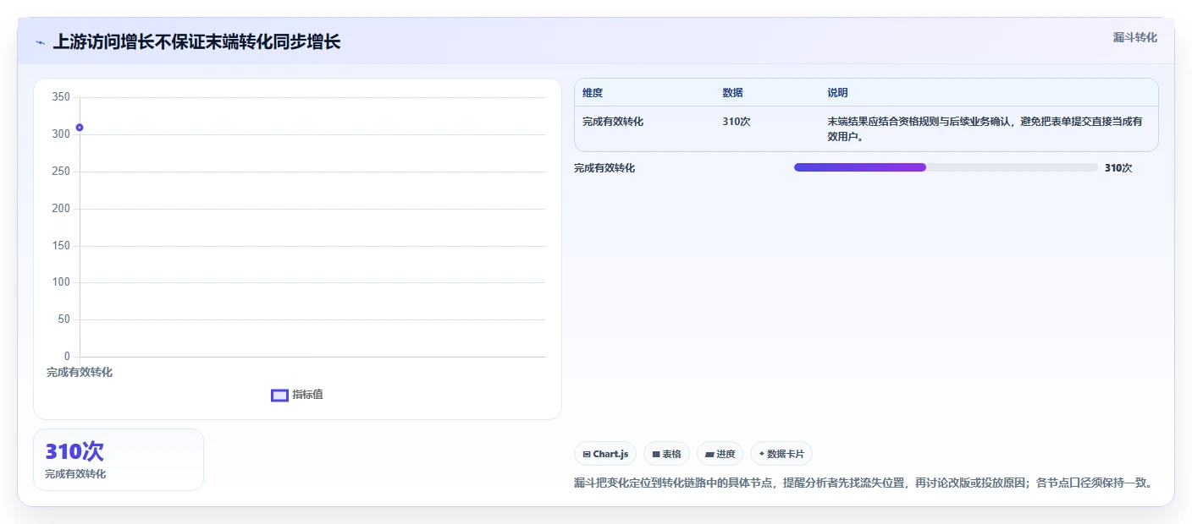Click the 完成有效转化 progress row label

pos(604,168)
